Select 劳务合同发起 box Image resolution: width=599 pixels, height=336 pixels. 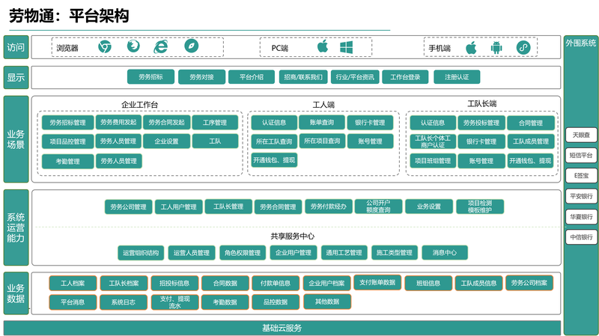tap(166, 122)
